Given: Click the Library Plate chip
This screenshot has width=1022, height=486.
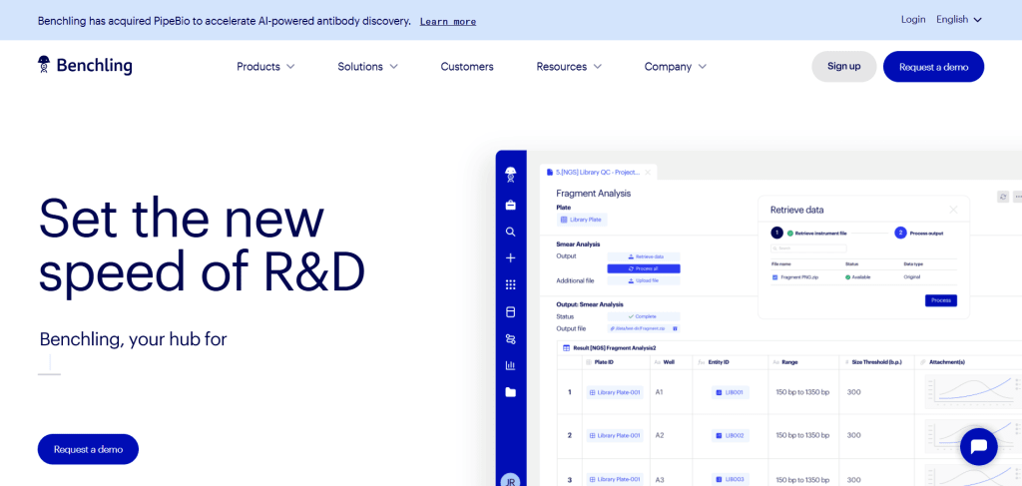Looking at the screenshot, I should pyautogui.click(x=582, y=221).
